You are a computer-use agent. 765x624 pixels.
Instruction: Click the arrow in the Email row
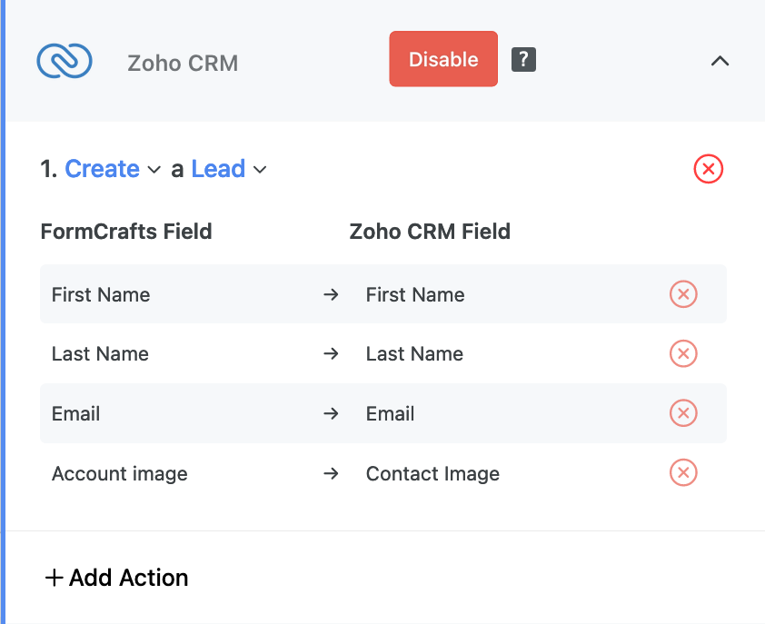pos(332,413)
